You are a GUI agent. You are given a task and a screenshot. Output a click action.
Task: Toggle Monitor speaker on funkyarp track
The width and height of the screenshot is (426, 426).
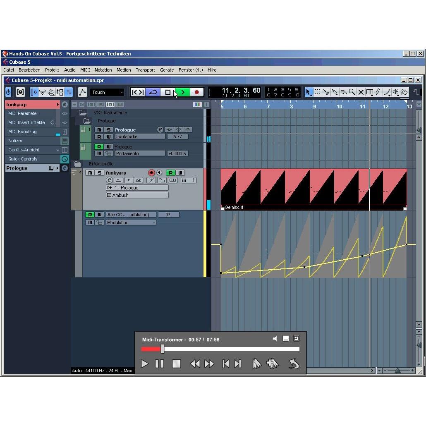tap(159, 172)
